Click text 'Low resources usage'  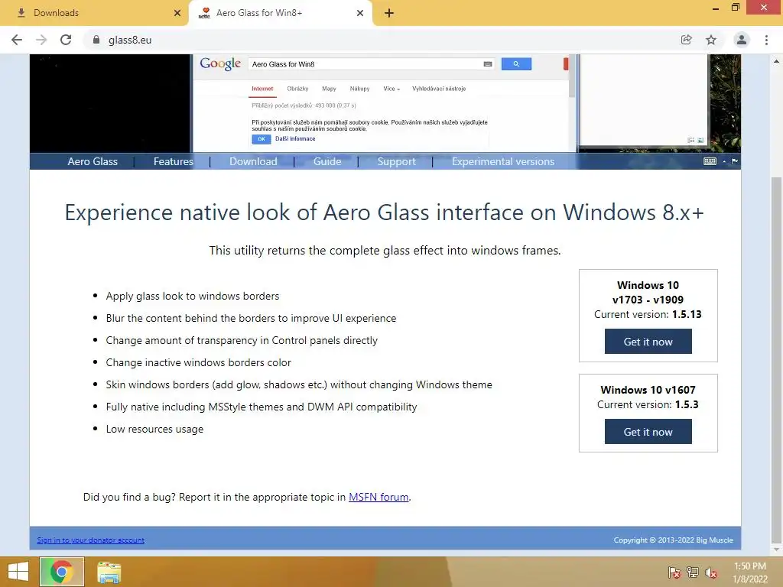point(154,429)
